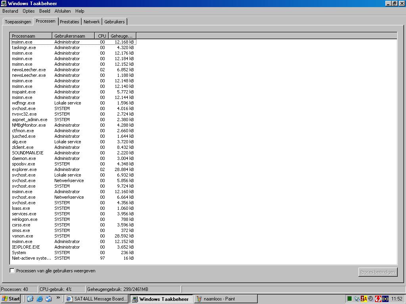The image size is (406, 304).
Task: Select the spoolsv.exe process
Action: click(x=73, y=164)
